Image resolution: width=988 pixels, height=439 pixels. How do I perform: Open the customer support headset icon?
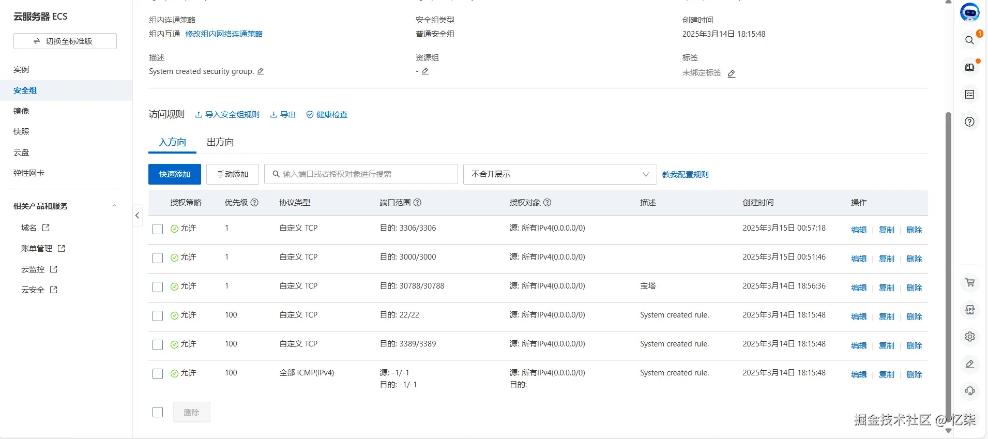point(970,391)
